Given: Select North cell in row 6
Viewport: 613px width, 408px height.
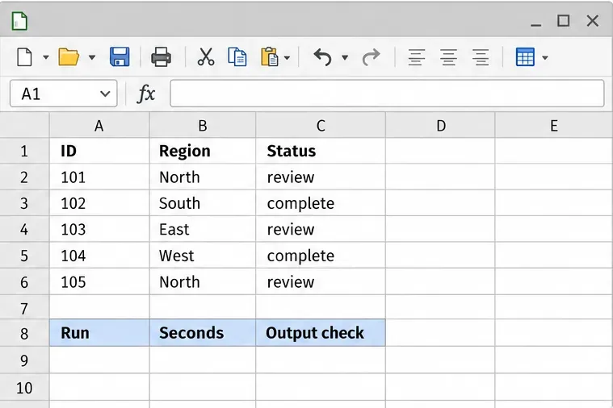Looking at the screenshot, I should (x=203, y=281).
